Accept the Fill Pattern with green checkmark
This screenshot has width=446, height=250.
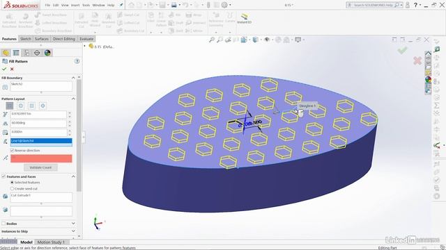4,69
